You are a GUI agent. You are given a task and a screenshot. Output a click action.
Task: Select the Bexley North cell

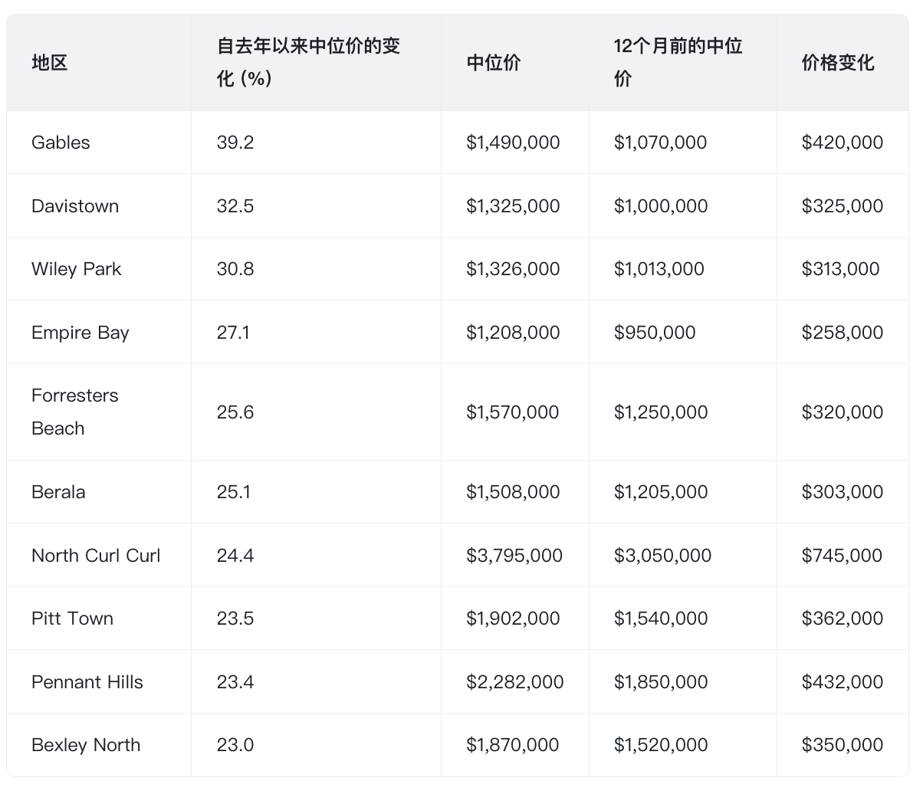[86, 745]
